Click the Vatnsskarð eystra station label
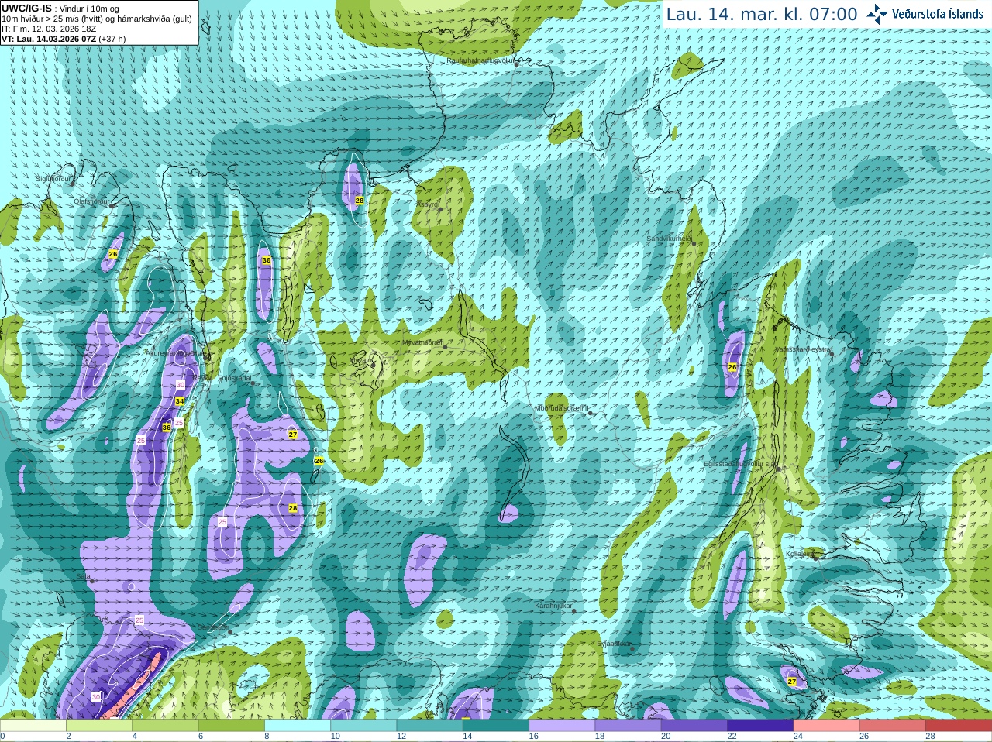Screen dimensions: 992x742 click(x=804, y=349)
